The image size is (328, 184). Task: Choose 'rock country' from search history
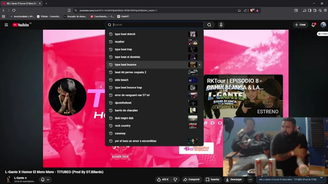pos(154,126)
